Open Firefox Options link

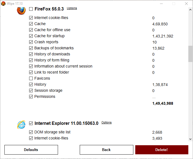pos(72,8)
